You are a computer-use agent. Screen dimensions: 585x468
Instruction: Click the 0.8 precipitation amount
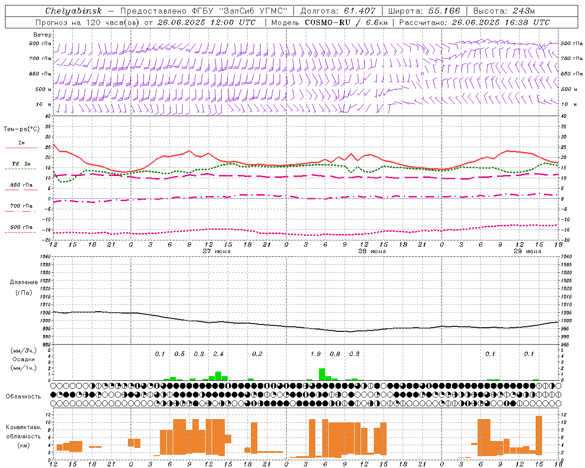click(335, 354)
